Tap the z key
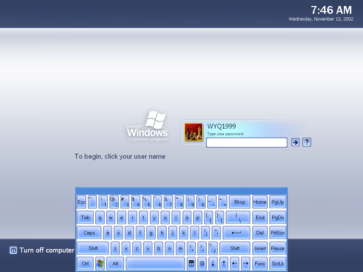The height and width of the screenshot is (272, 363). click(115, 248)
